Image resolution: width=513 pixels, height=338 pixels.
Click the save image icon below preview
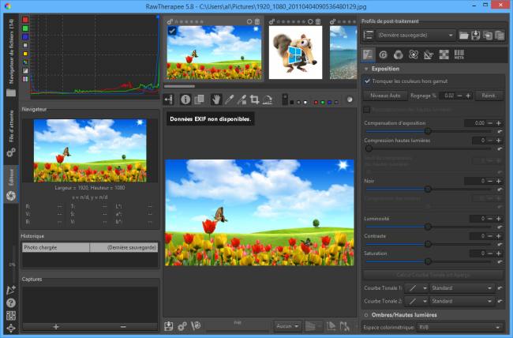pos(169,325)
